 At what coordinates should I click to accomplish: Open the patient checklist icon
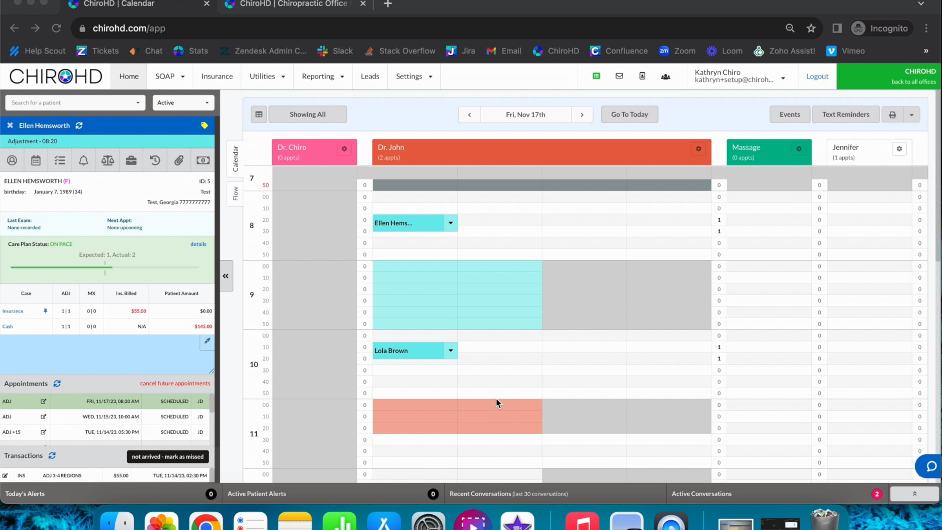(60, 160)
